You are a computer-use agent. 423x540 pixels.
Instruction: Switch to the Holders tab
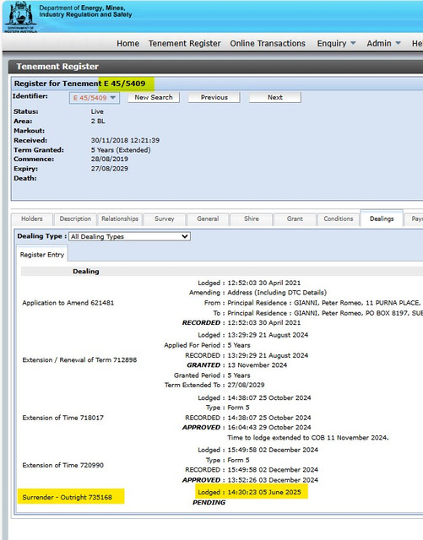(32, 219)
